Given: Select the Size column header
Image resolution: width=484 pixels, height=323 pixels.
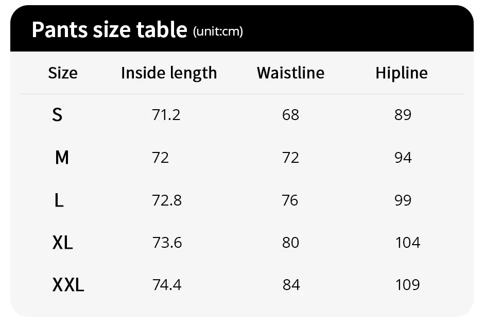Looking at the screenshot, I should pos(63,73).
